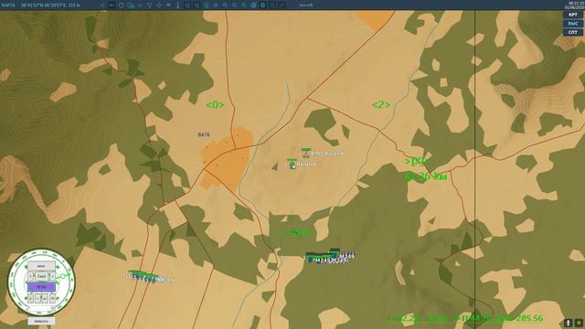Select the РЛО Roland radar unit icon
The width and height of the screenshot is (585, 329).
[x=306, y=153]
